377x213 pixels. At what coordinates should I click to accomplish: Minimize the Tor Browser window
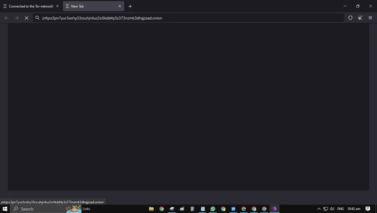[345, 6]
